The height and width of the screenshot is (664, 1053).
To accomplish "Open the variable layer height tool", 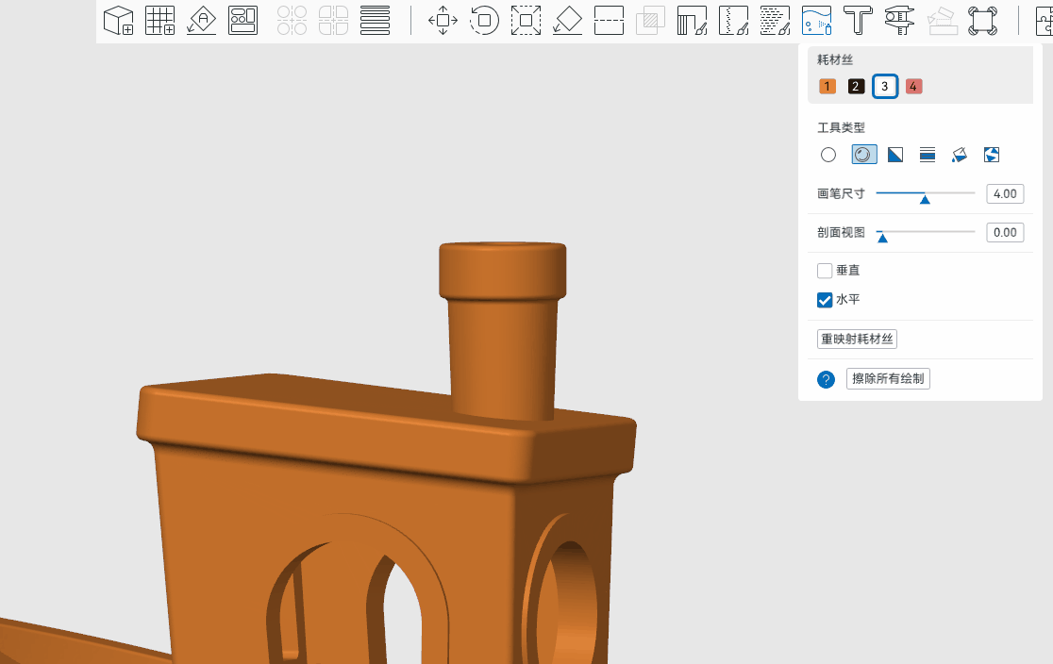I will pos(375,20).
